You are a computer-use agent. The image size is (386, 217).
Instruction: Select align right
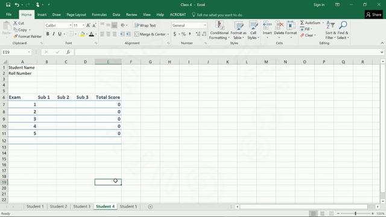click(114, 34)
